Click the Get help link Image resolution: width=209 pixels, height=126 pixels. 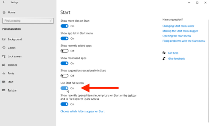(x=173, y=53)
